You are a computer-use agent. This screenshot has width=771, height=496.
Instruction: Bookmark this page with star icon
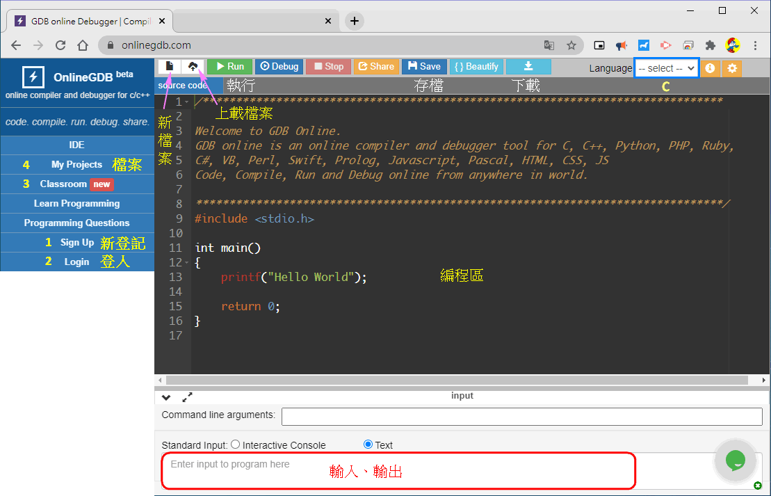pyautogui.click(x=571, y=45)
